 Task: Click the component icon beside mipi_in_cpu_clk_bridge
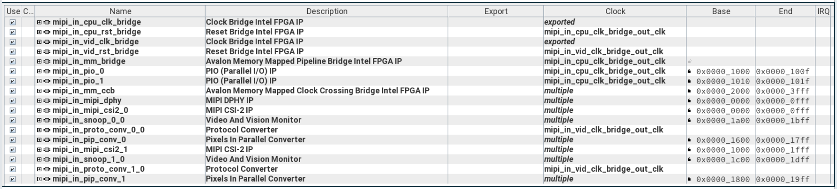pos(47,22)
